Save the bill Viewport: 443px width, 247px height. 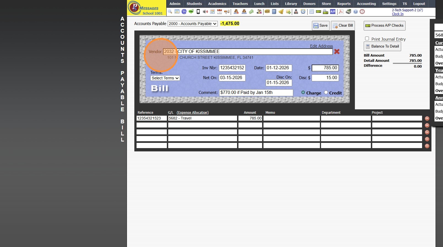click(x=321, y=26)
